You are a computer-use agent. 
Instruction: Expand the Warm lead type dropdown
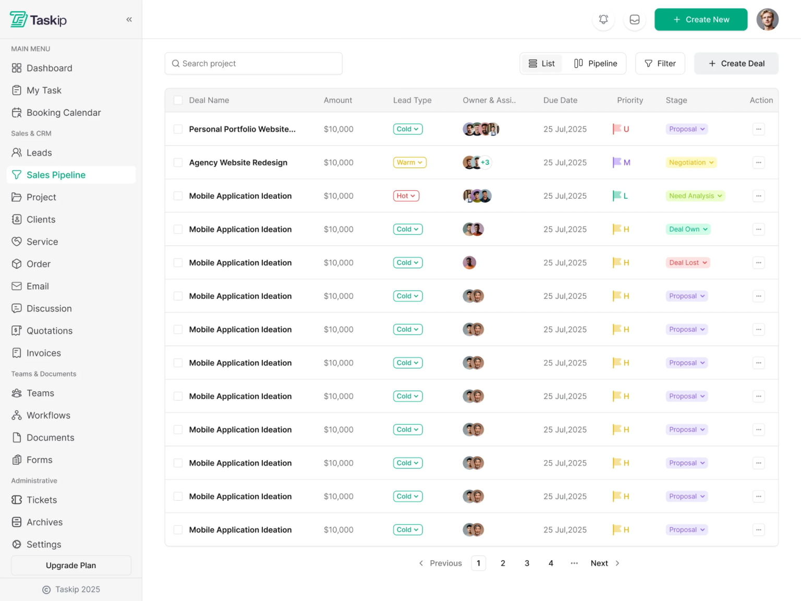tap(409, 162)
